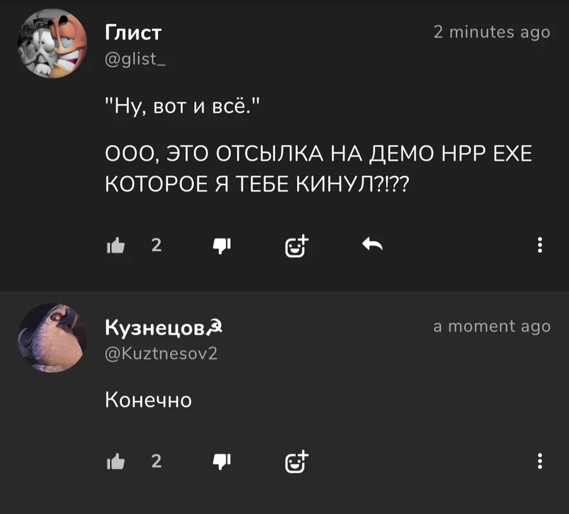Open the @glist_ username handle

tap(135, 59)
